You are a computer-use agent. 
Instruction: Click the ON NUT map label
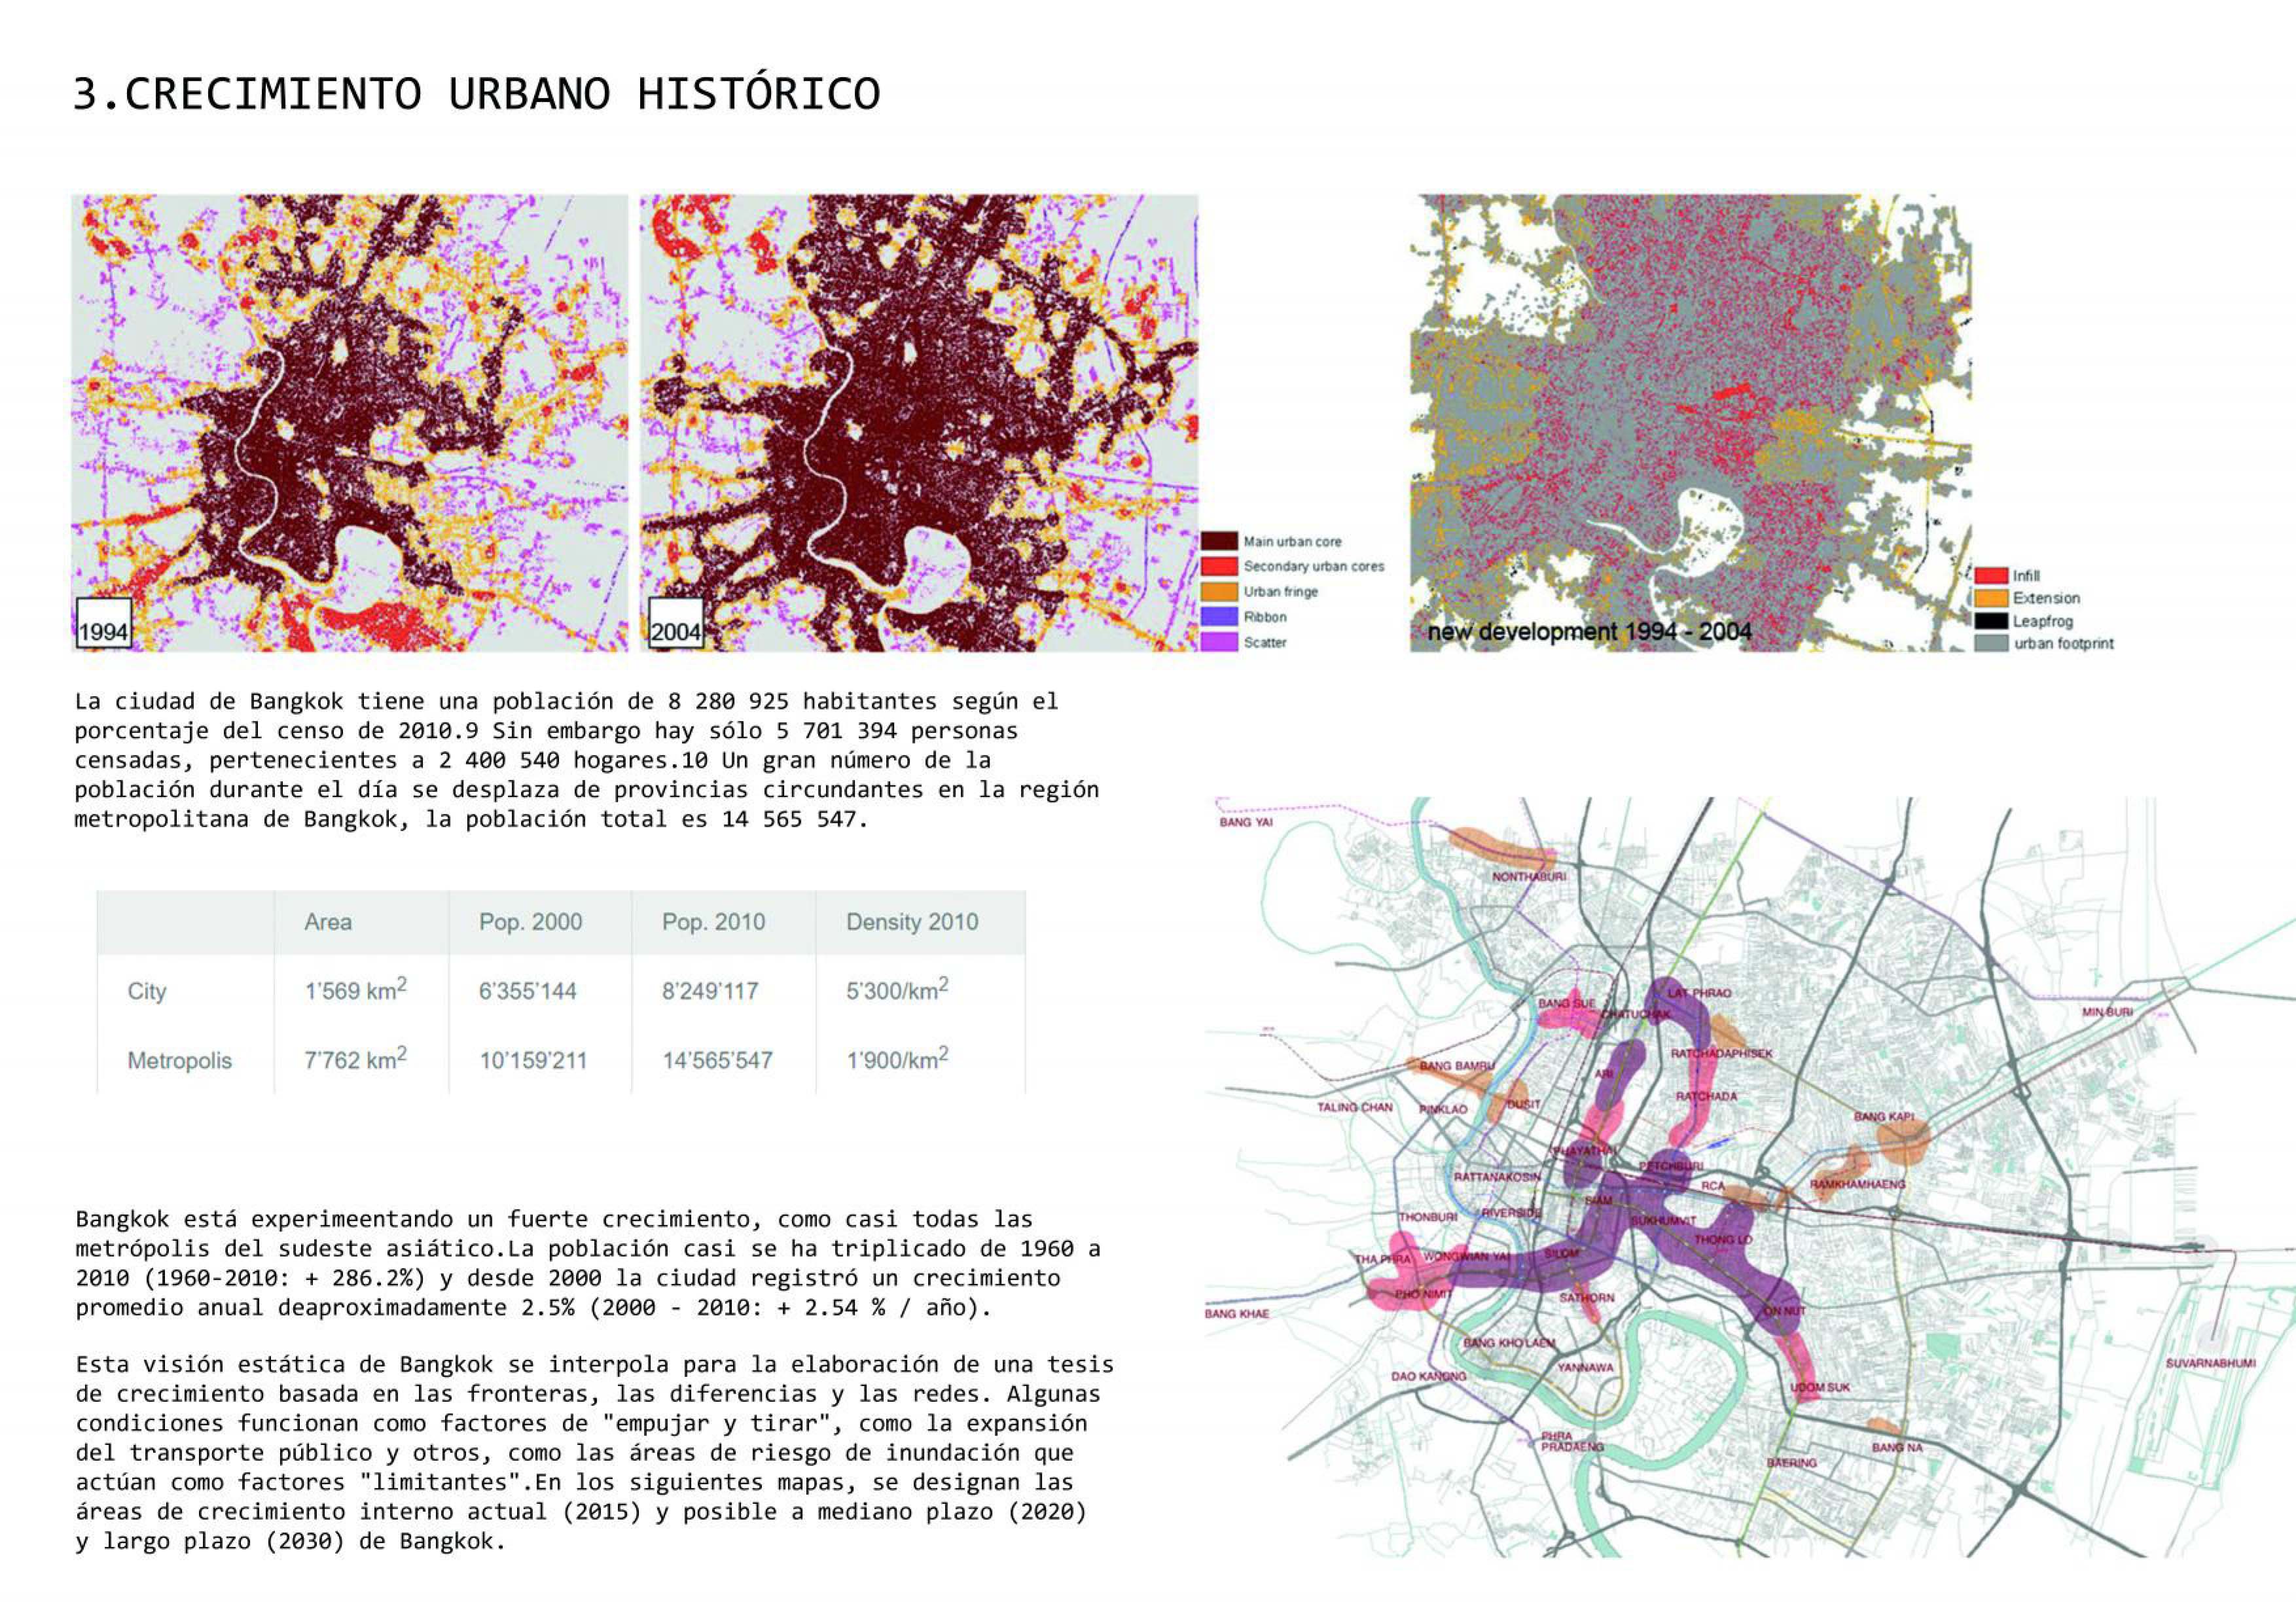point(1785,1310)
